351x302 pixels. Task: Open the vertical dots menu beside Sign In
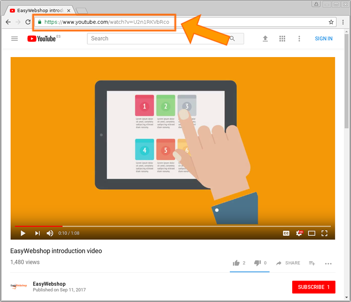click(x=299, y=39)
